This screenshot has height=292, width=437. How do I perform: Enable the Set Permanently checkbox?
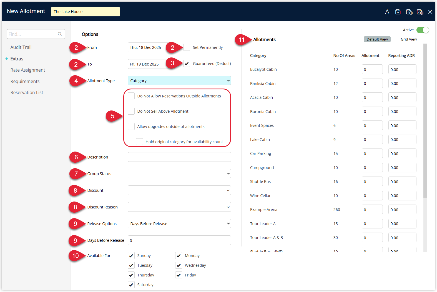click(187, 47)
